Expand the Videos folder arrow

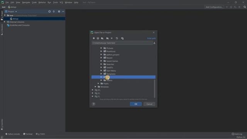click(101, 80)
